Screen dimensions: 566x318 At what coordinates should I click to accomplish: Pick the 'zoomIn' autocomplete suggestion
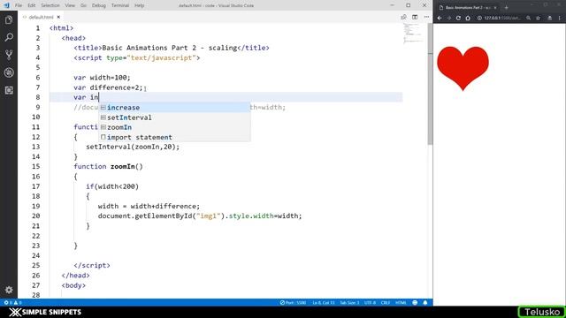pyautogui.click(x=174, y=127)
